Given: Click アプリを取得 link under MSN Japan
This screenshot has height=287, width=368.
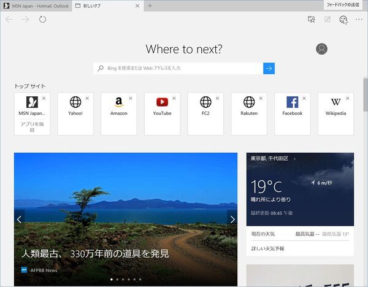Looking at the screenshot, I should [32, 127].
